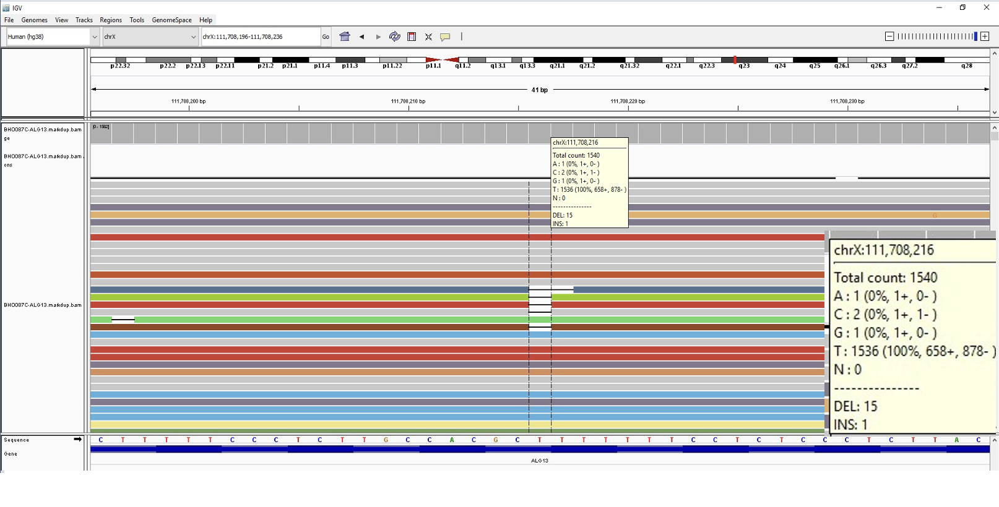Go back with the left arrow icon
Screen dimensions: 999x507
(362, 37)
